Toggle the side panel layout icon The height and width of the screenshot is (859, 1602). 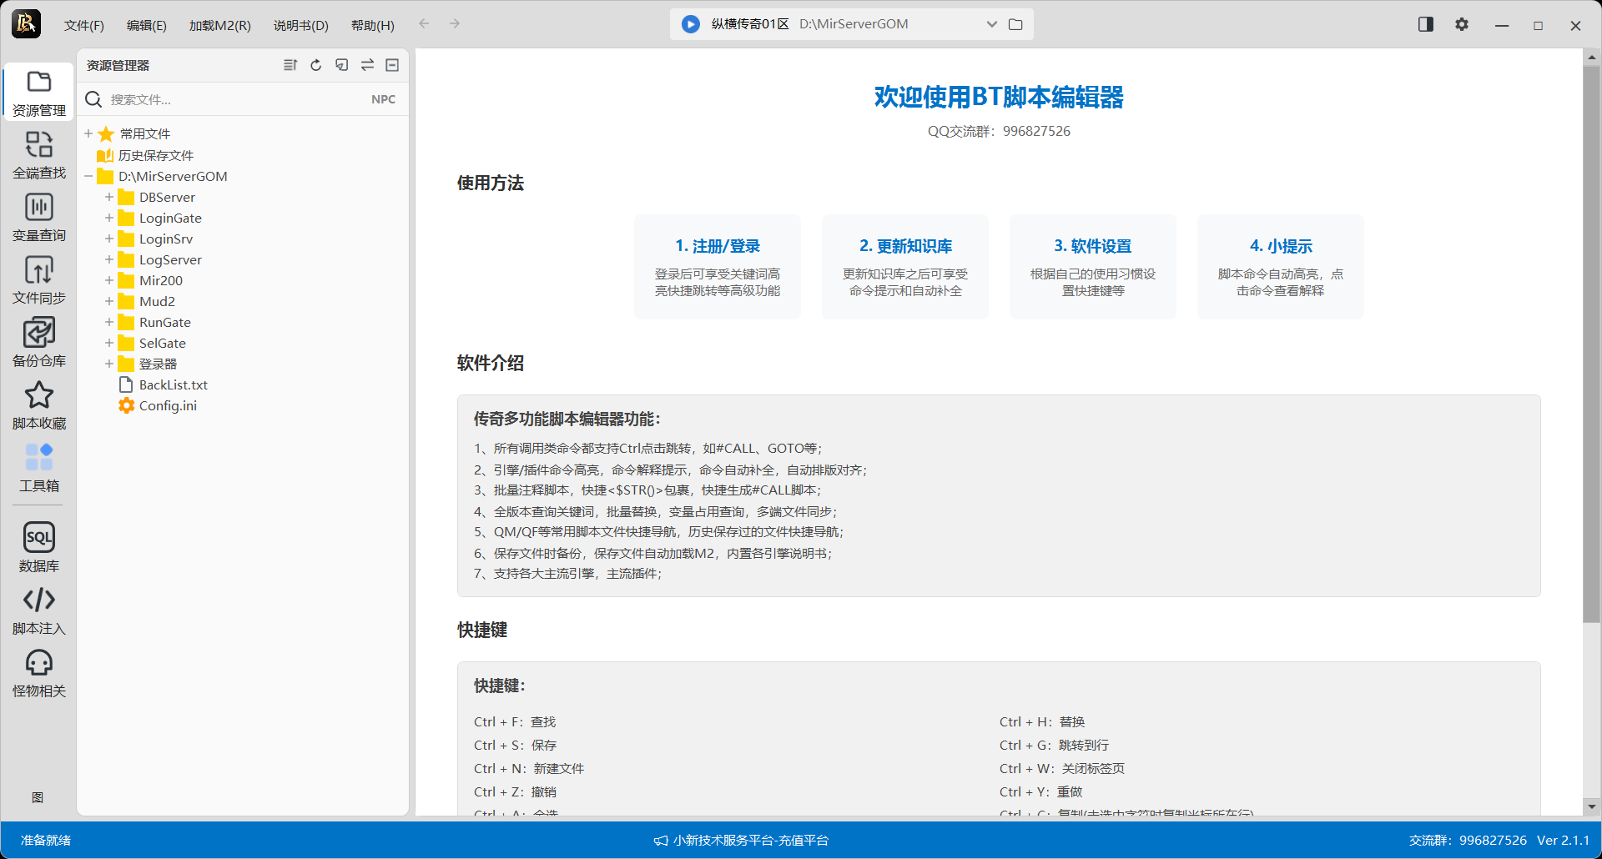[x=1426, y=24]
